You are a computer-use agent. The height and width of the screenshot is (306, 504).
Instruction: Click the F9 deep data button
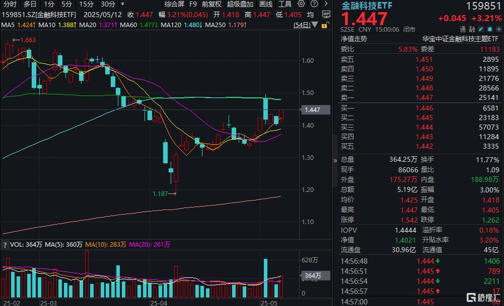coord(193,4)
